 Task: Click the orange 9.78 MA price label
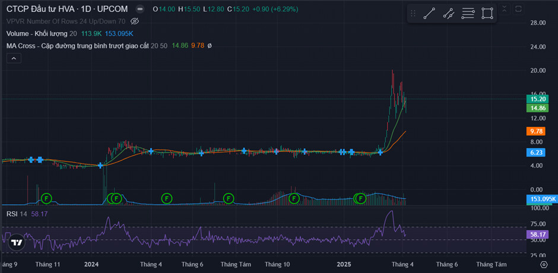[x=537, y=131]
